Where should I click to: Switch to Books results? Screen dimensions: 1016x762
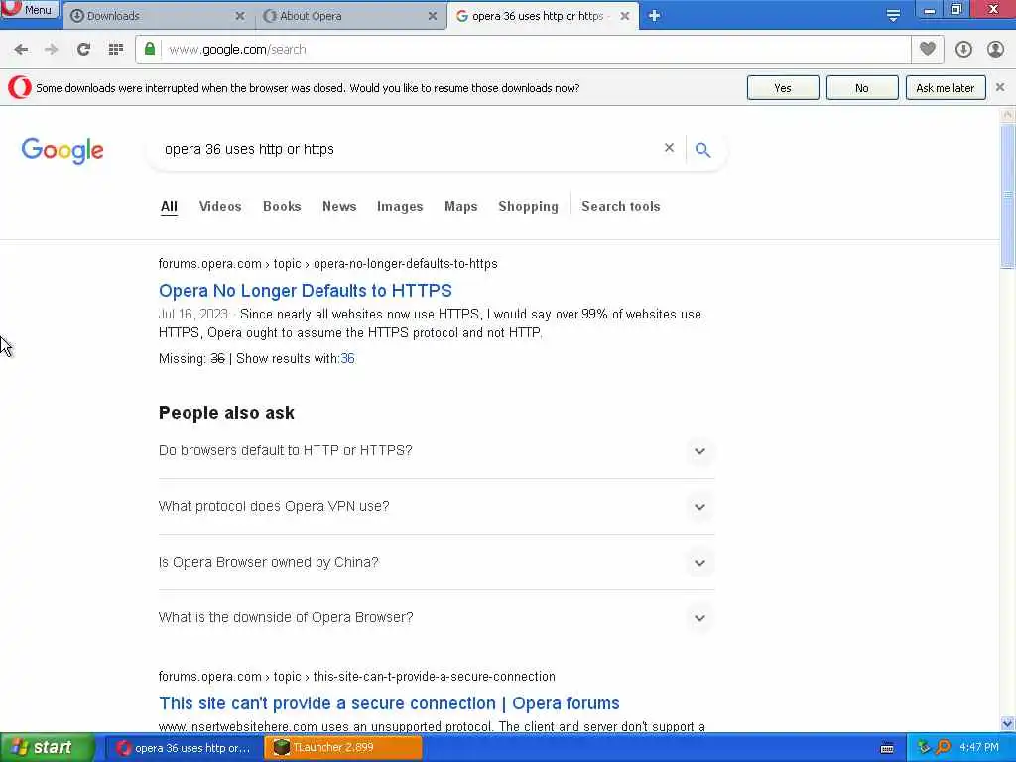tap(282, 206)
